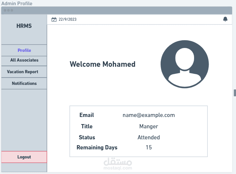The width and height of the screenshot is (236, 174).
Task: Open Notifications from the sidebar
Action: click(24, 83)
